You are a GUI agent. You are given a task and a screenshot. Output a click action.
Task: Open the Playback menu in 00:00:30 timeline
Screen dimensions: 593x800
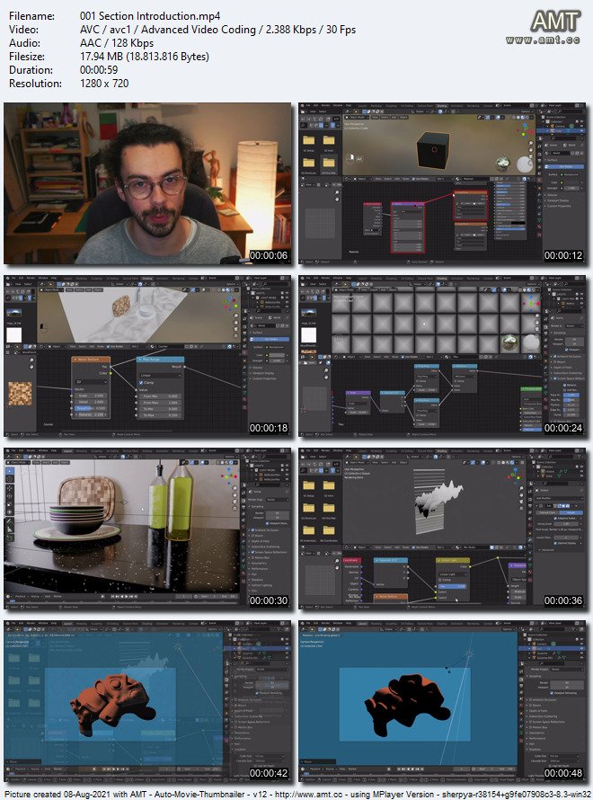coord(21,597)
